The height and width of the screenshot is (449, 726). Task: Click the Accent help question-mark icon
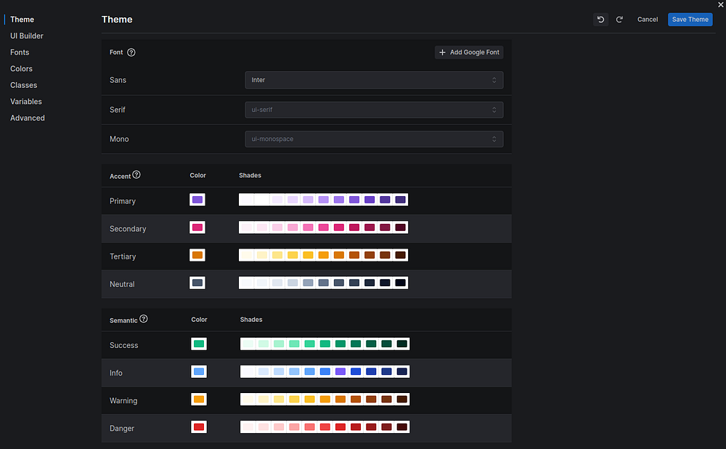tap(136, 175)
